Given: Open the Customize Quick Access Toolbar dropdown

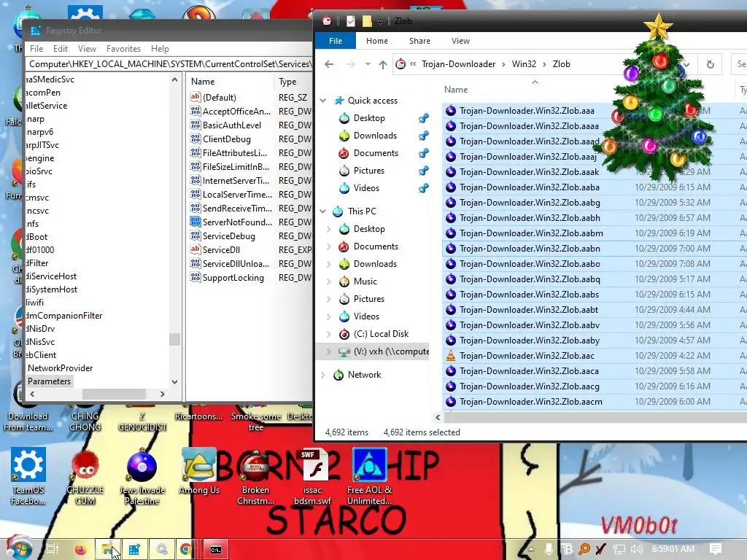Looking at the screenshot, I should coord(380,21).
